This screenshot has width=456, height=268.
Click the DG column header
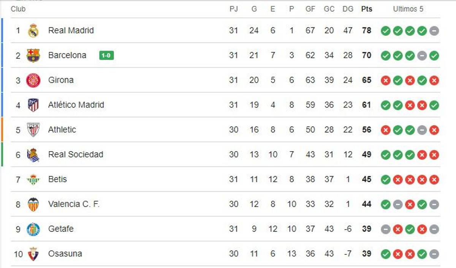347,9
